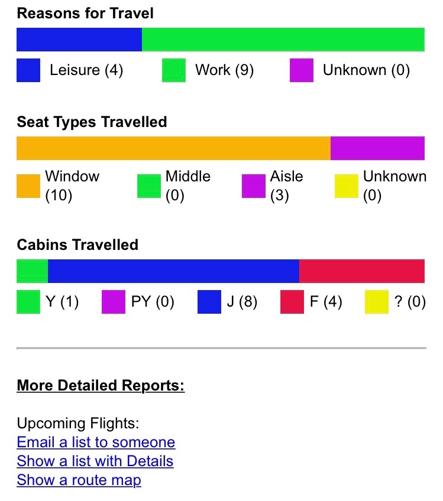The image size is (443, 501).
Task: Open 'Show a list with Details' link
Action: [x=95, y=461]
